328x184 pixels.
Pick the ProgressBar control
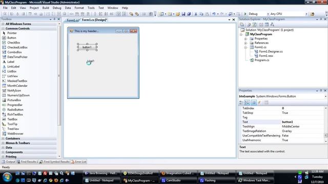15,105
